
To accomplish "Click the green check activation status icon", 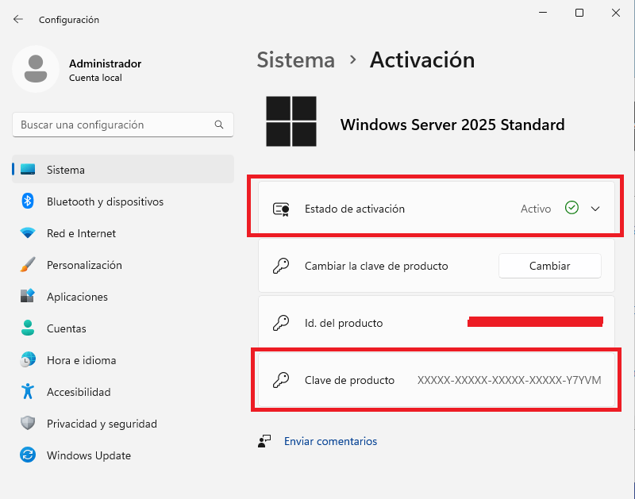I will pos(571,208).
